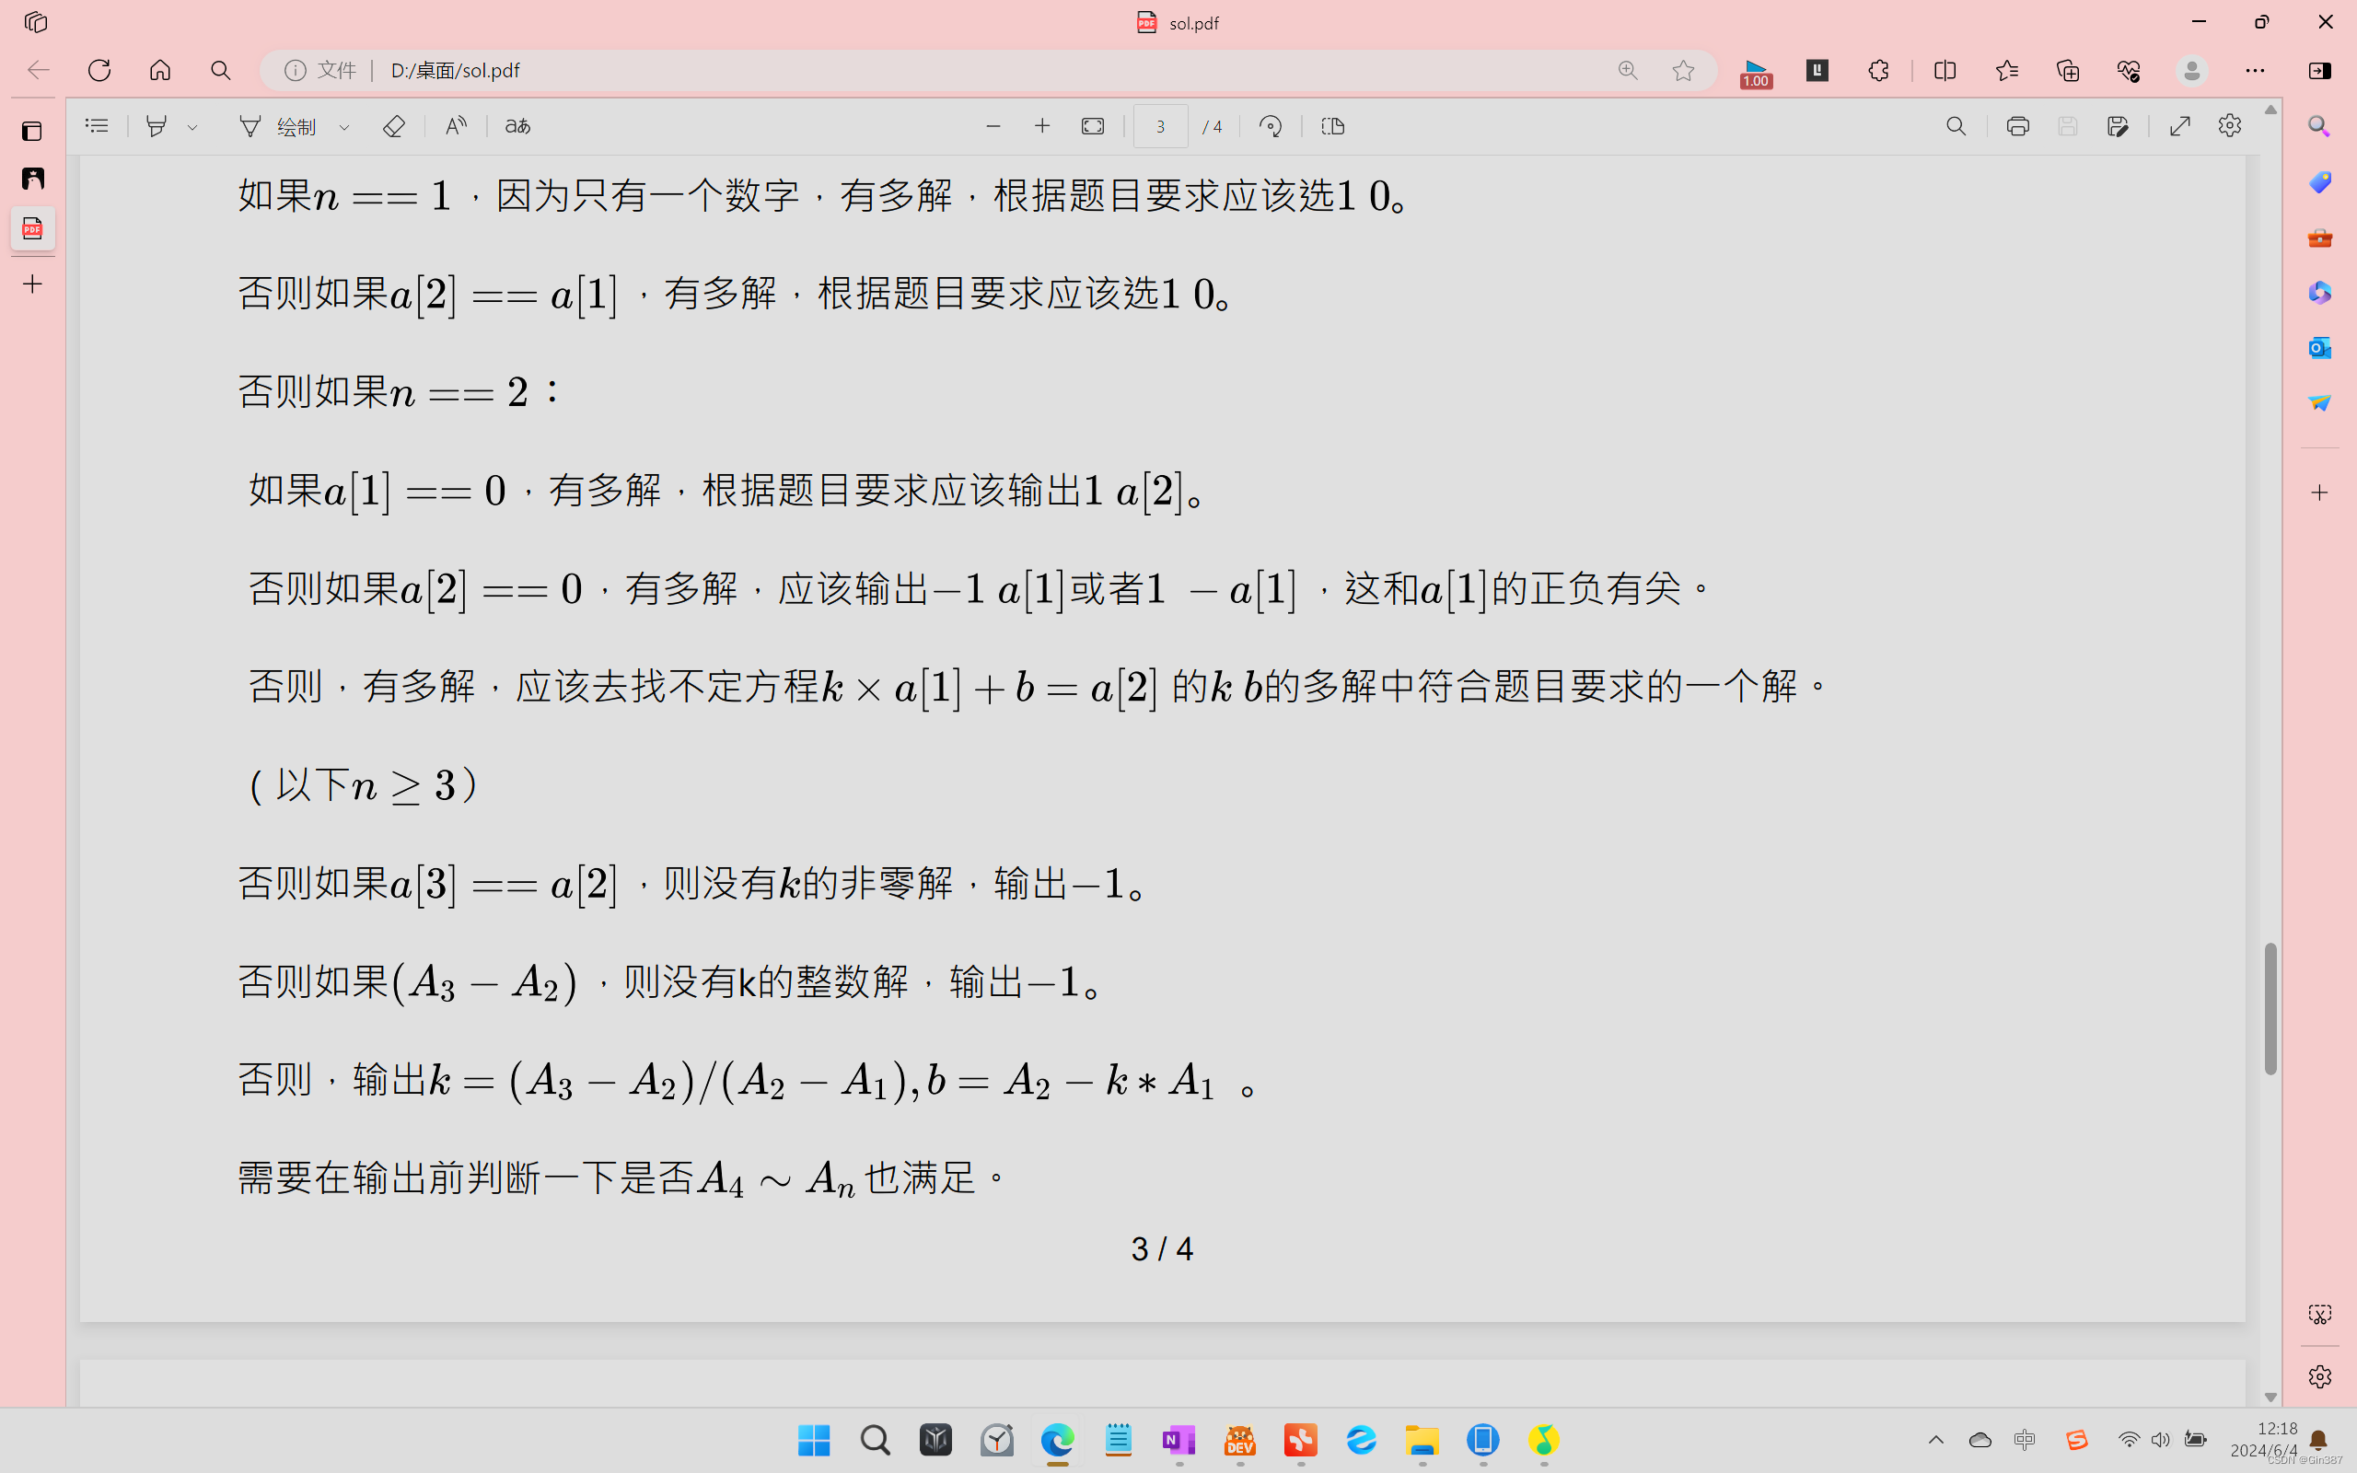
Task: Click the page number input box
Action: tap(1160, 127)
